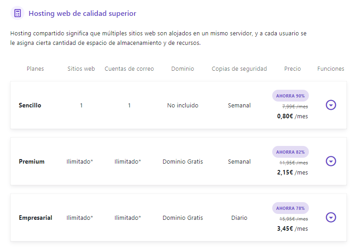This screenshot has height=247, width=356.
Task: Click the Precio column header
Action: [293, 69]
